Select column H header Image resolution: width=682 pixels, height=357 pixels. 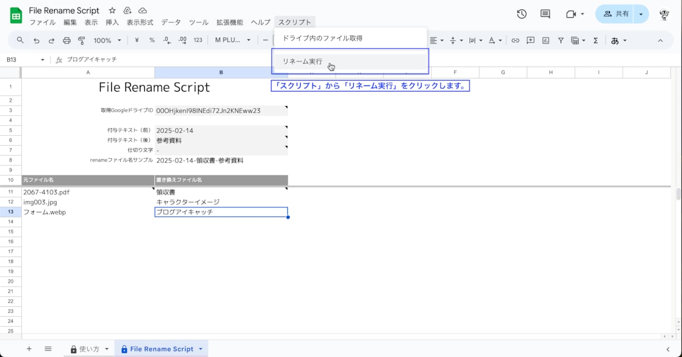coord(551,73)
